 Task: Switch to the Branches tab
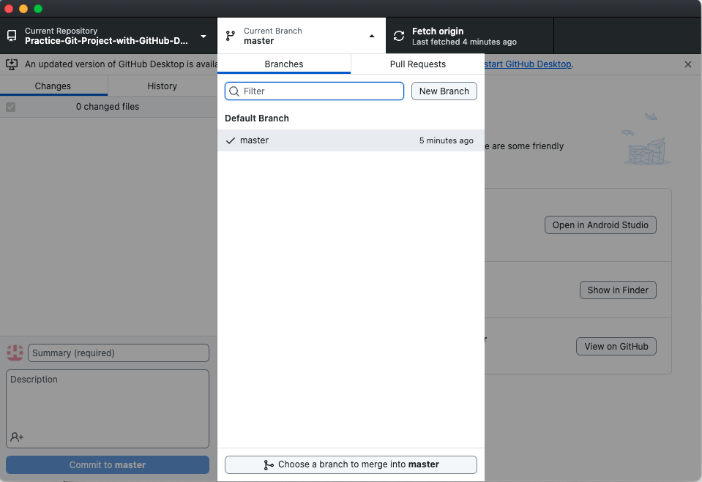[284, 64]
